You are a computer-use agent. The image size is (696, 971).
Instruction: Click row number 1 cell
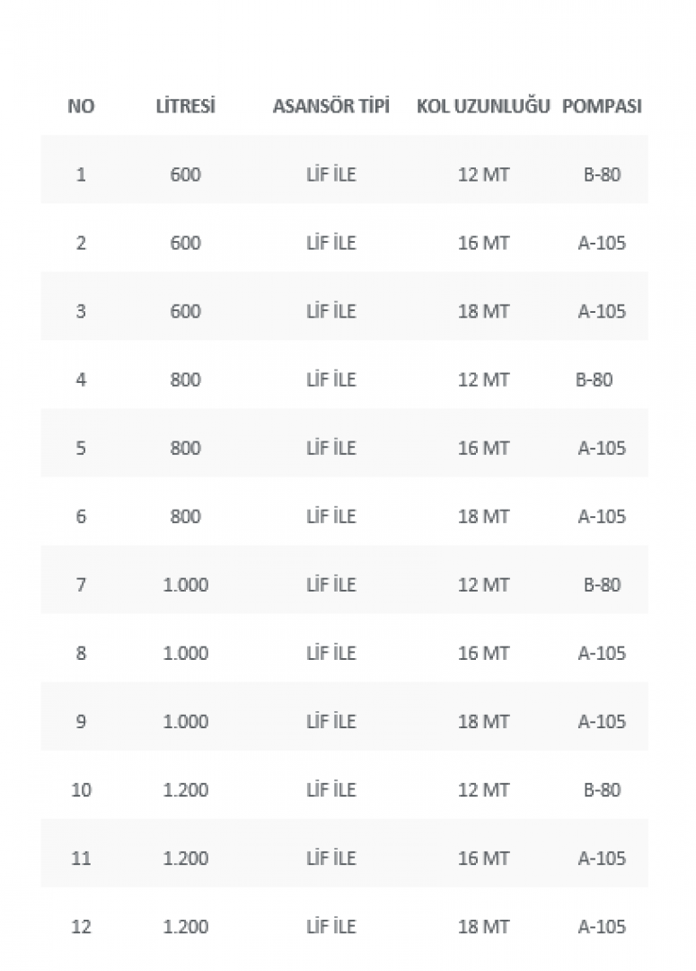click(81, 174)
